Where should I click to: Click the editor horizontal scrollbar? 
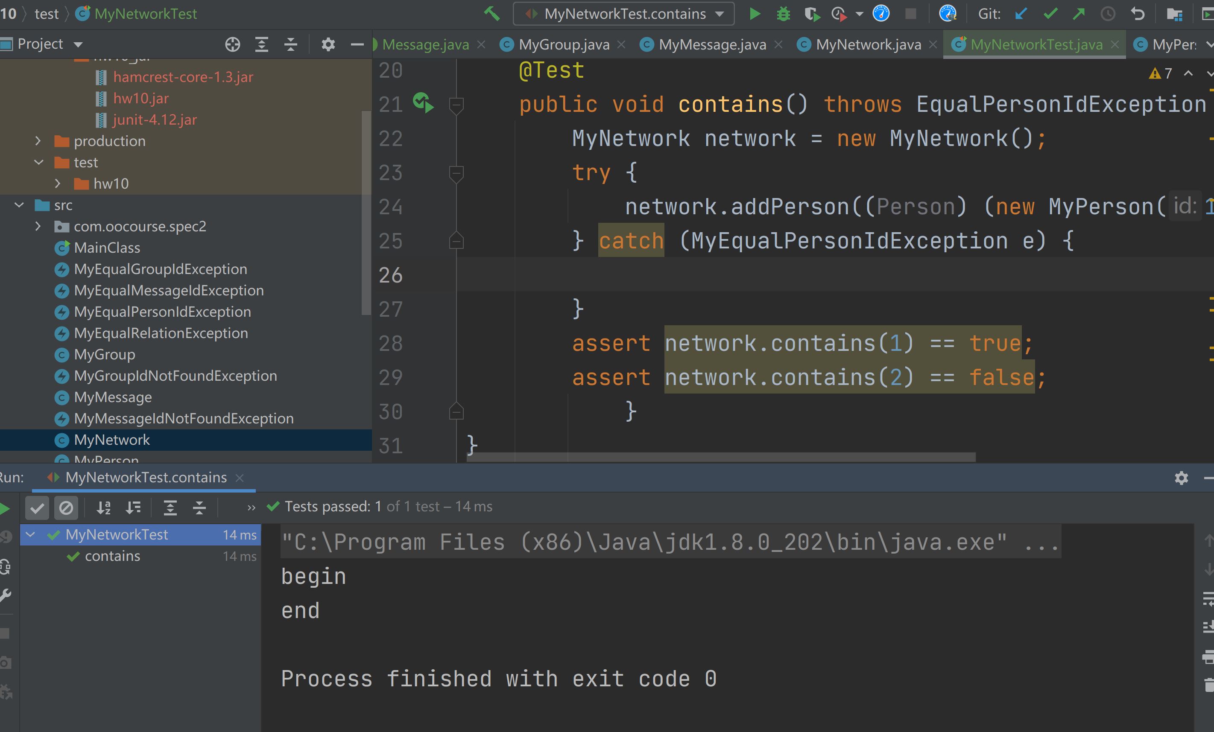(x=721, y=458)
